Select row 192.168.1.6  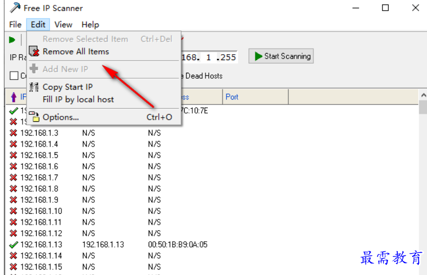point(212,166)
